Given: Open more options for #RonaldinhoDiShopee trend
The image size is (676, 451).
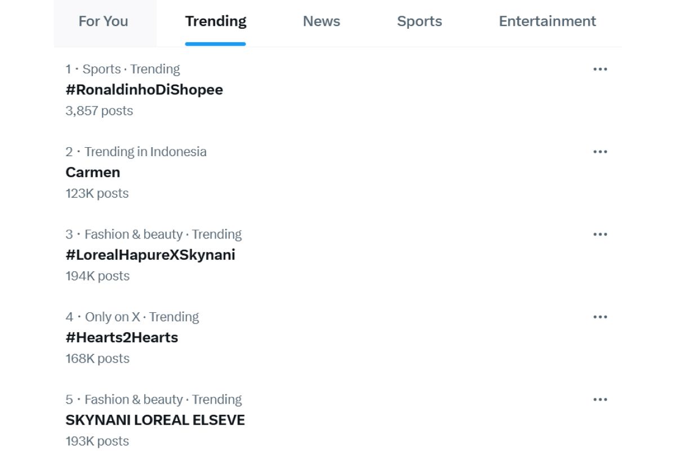Looking at the screenshot, I should point(600,69).
